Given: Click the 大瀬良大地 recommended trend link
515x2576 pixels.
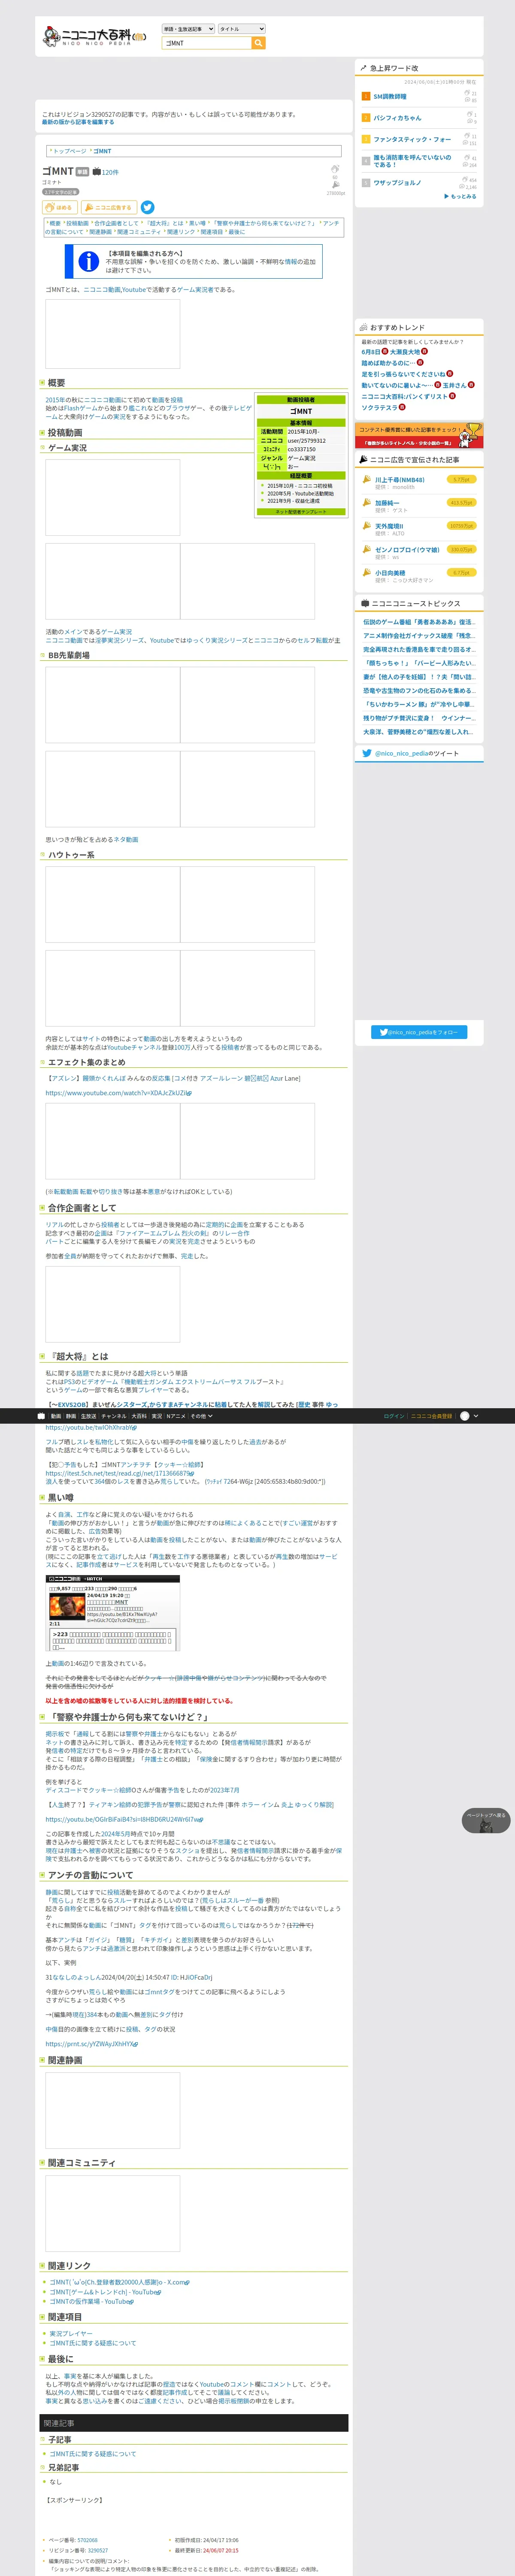Looking at the screenshot, I should (405, 352).
